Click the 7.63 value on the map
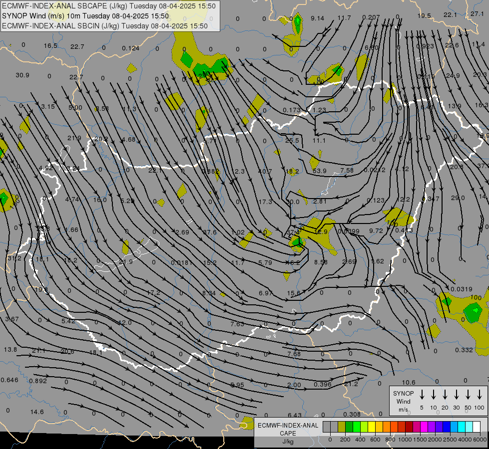Screen dimensions: 489x449 coord(237,324)
